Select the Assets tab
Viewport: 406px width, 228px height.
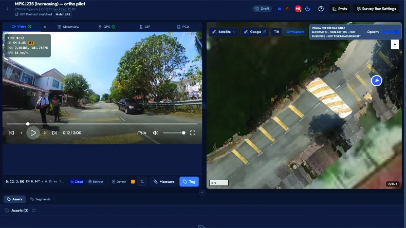point(14,199)
